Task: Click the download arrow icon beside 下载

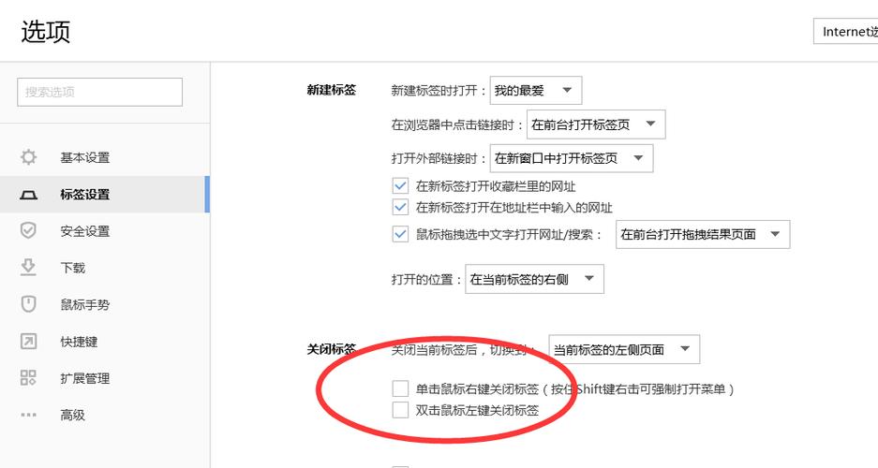Action: (x=28, y=268)
